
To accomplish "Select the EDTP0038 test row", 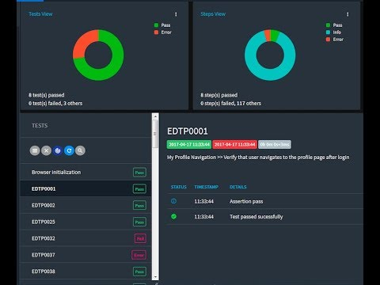I will click(85, 272).
